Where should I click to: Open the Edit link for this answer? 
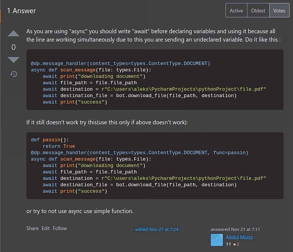coord(46,228)
